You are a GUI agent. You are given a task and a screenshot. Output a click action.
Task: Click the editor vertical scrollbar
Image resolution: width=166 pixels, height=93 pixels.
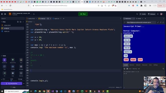point(121,42)
